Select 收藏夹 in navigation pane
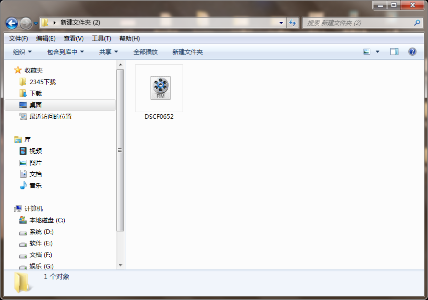Viewport: 428px width, 300px height. [x=34, y=70]
